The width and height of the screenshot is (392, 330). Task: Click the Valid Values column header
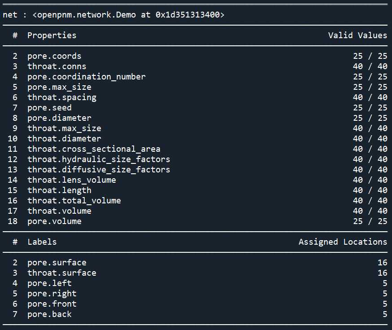click(x=357, y=35)
